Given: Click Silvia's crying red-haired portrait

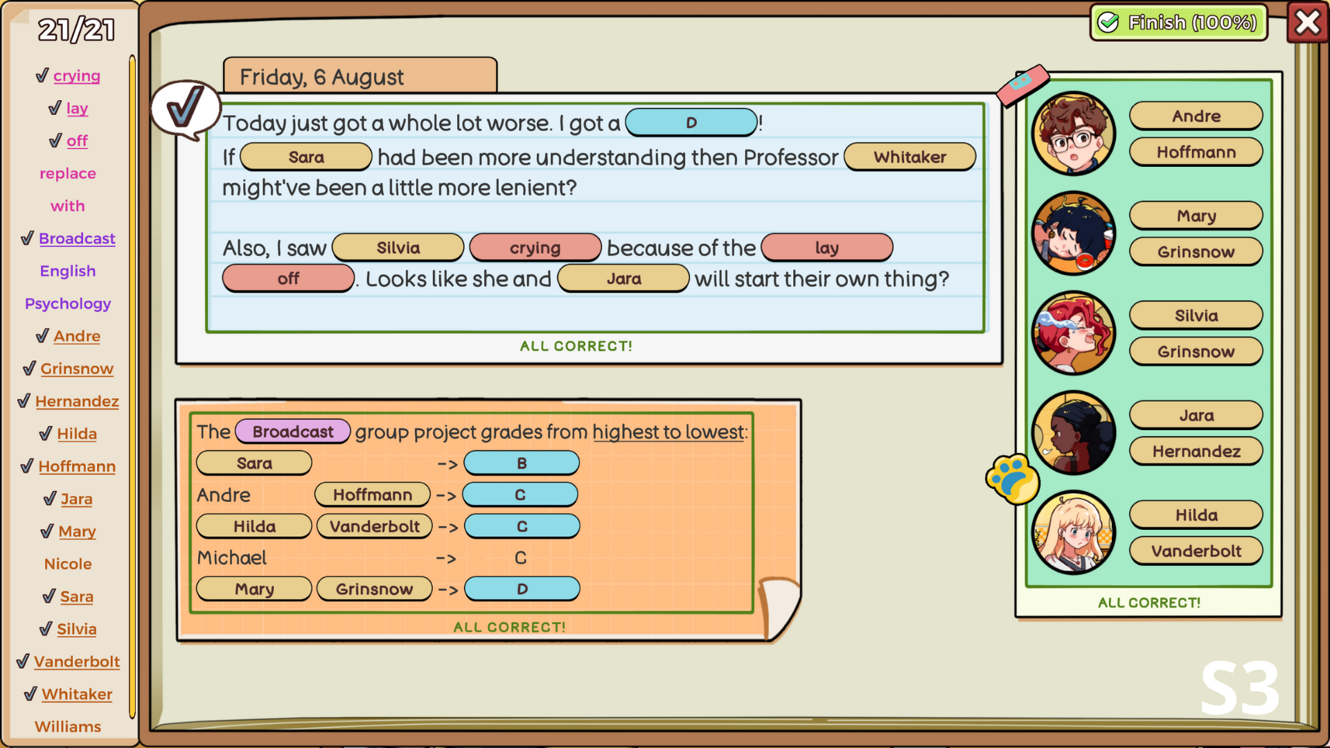Looking at the screenshot, I should coord(1073,333).
